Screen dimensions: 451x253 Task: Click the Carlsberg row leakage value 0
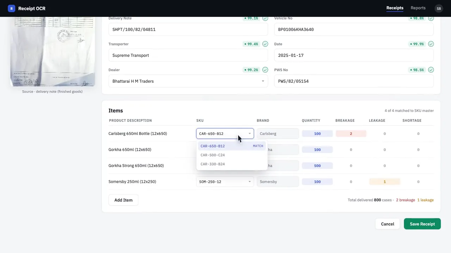[x=384, y=134]
